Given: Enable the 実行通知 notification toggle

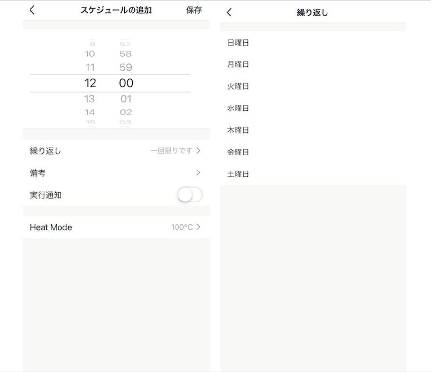Looking at the screenshot, I should [189, 195].
